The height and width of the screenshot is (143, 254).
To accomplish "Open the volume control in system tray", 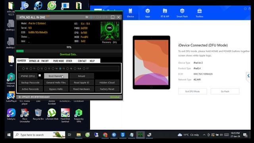I will [x=221, y=135].
